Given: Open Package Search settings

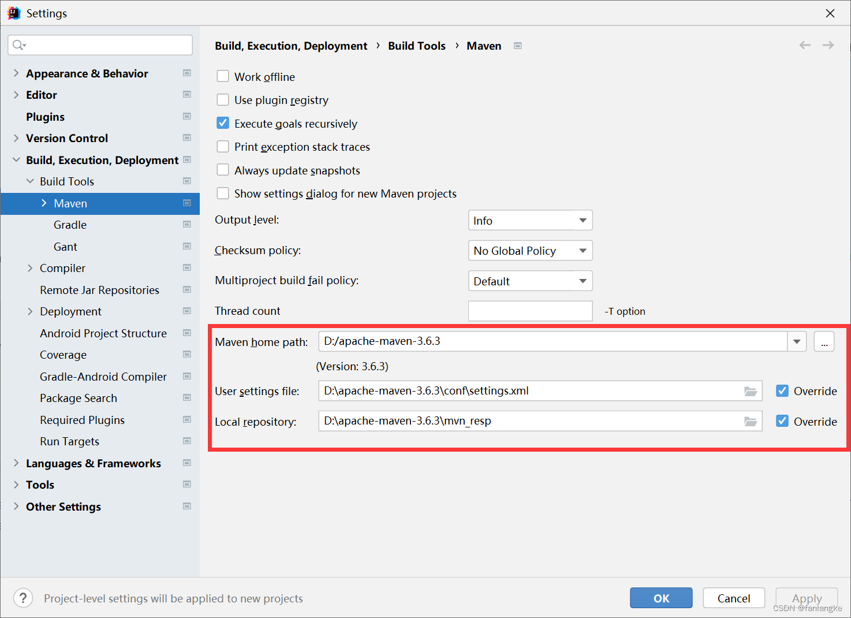Looking at the screenshot, I should [78, 398].
